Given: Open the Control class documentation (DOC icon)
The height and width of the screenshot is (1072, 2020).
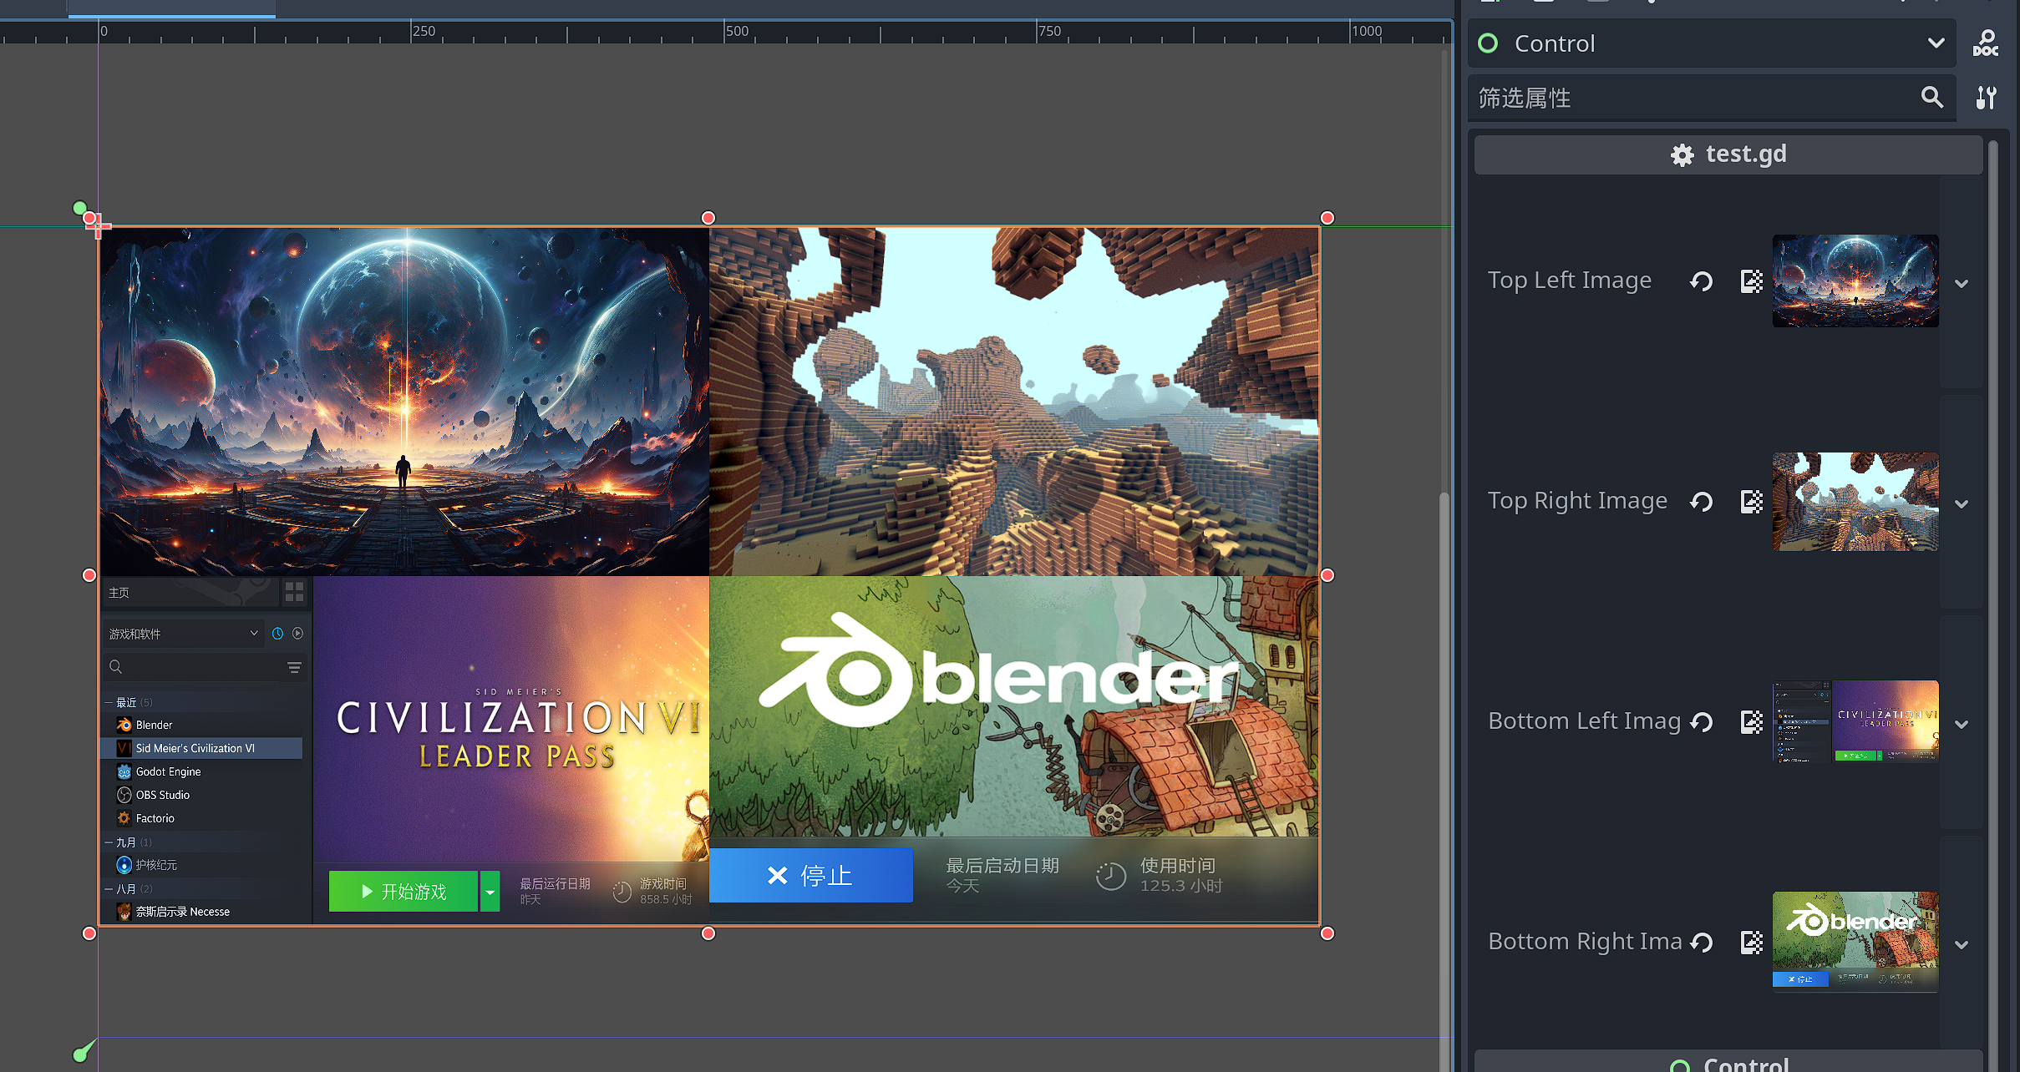Looking at the screenshot, I should 1985,43.
